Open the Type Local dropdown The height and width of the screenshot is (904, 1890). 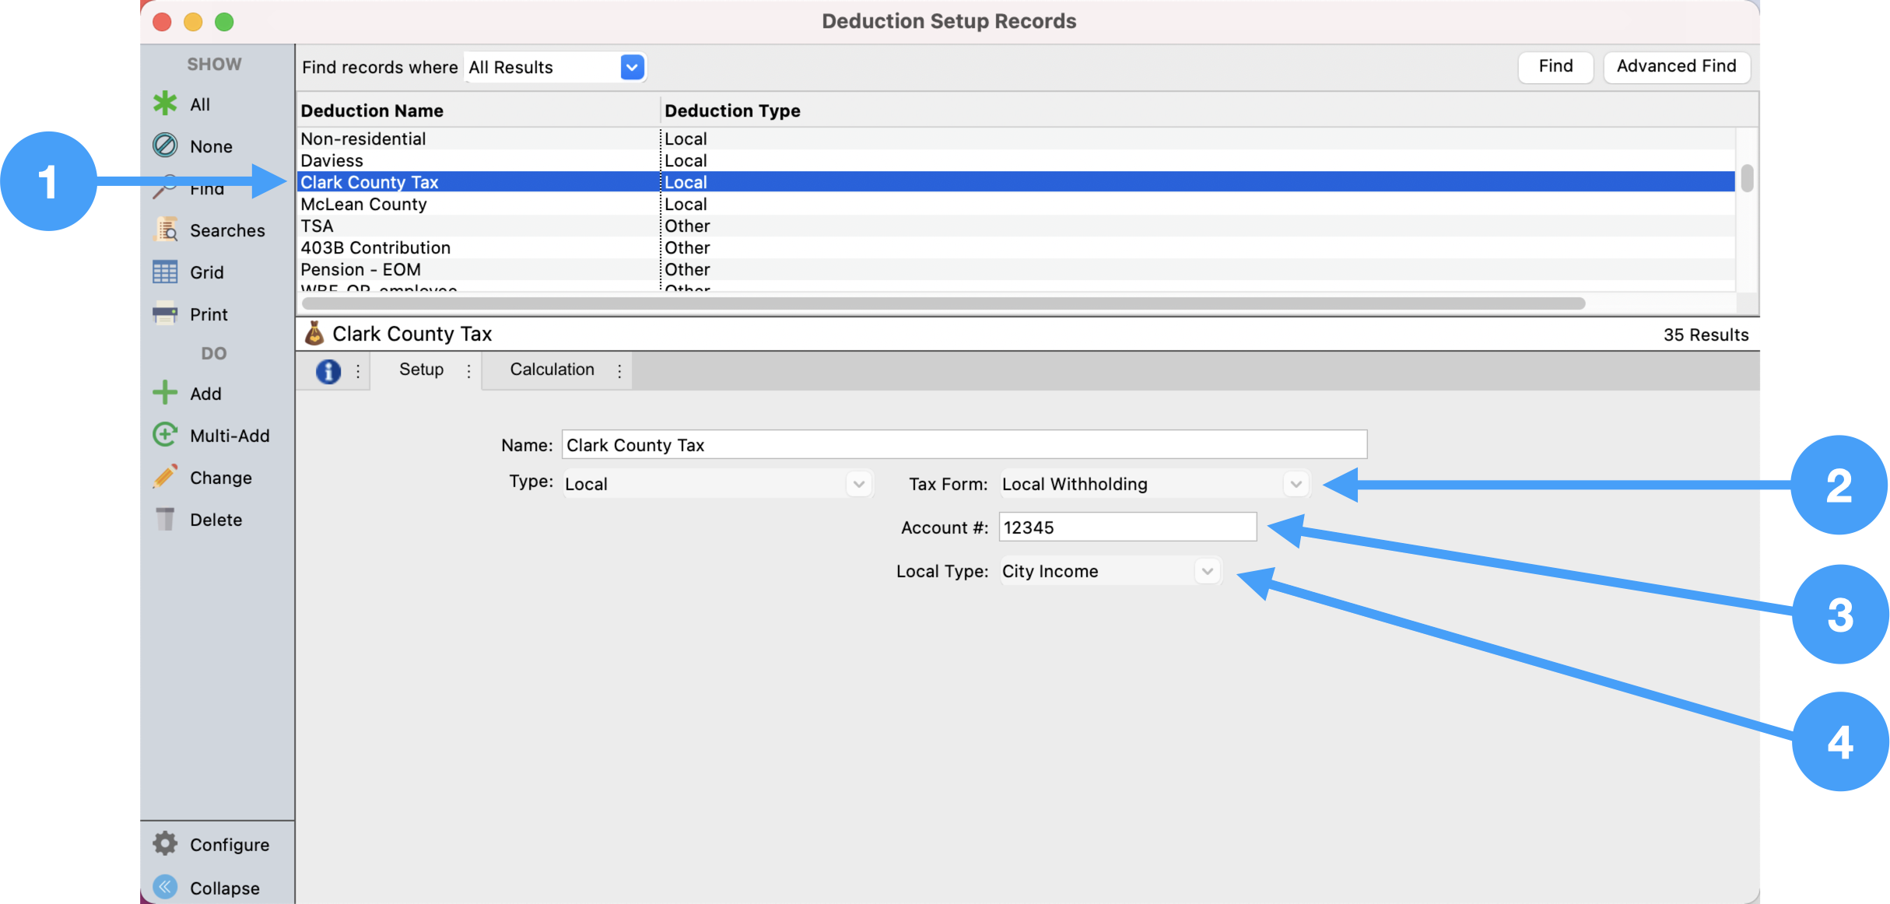point(858,484)
